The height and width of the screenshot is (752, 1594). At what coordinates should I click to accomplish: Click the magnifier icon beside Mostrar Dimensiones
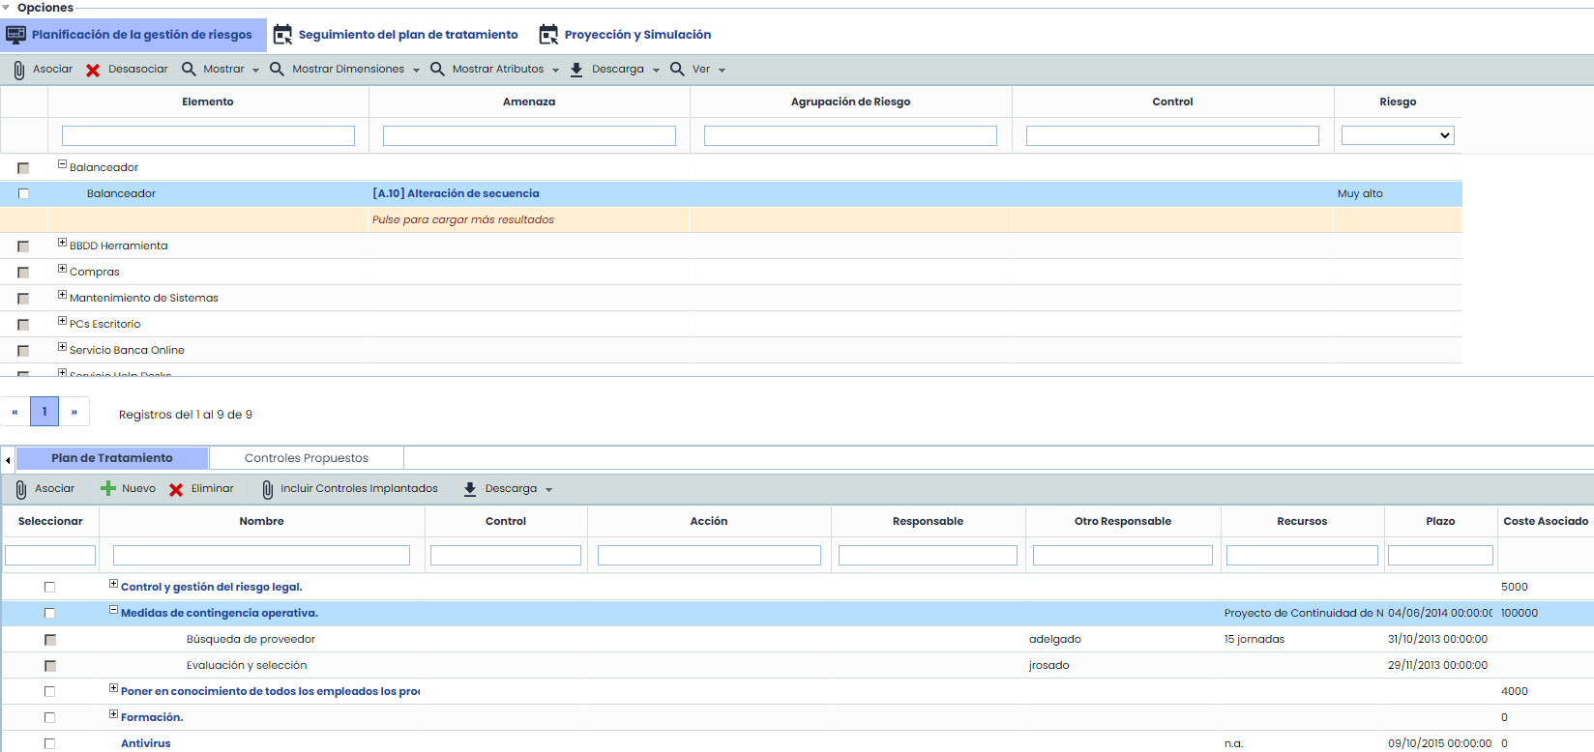(x=277, y=70)
